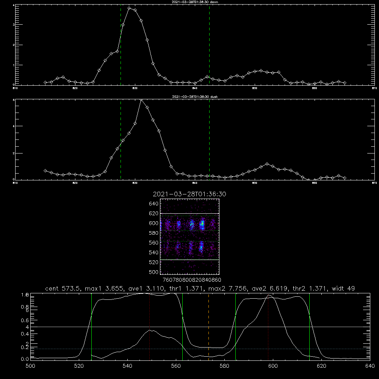Click the '560' y-axis label beside spectral image
379x379 pixels.
pyautogui.click(x=153, y=243)
